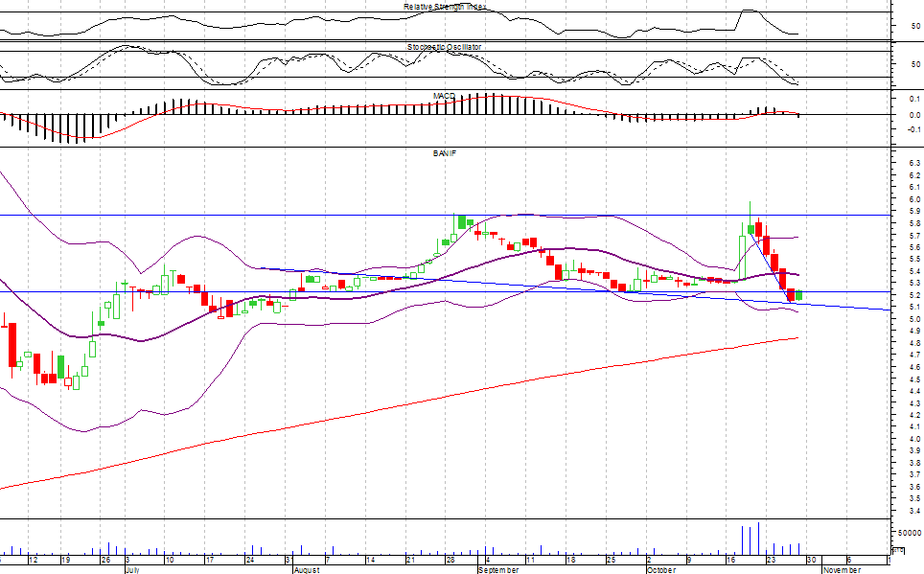Select the July month label
This screenshot has width=924, height=574.
tap(132, 570)
